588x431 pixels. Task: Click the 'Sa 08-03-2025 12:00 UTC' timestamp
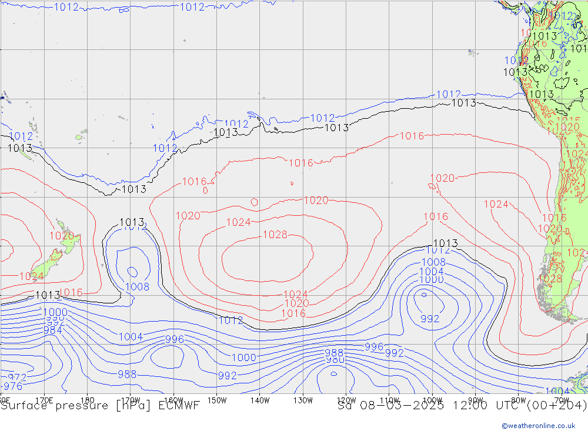point(430,406)
